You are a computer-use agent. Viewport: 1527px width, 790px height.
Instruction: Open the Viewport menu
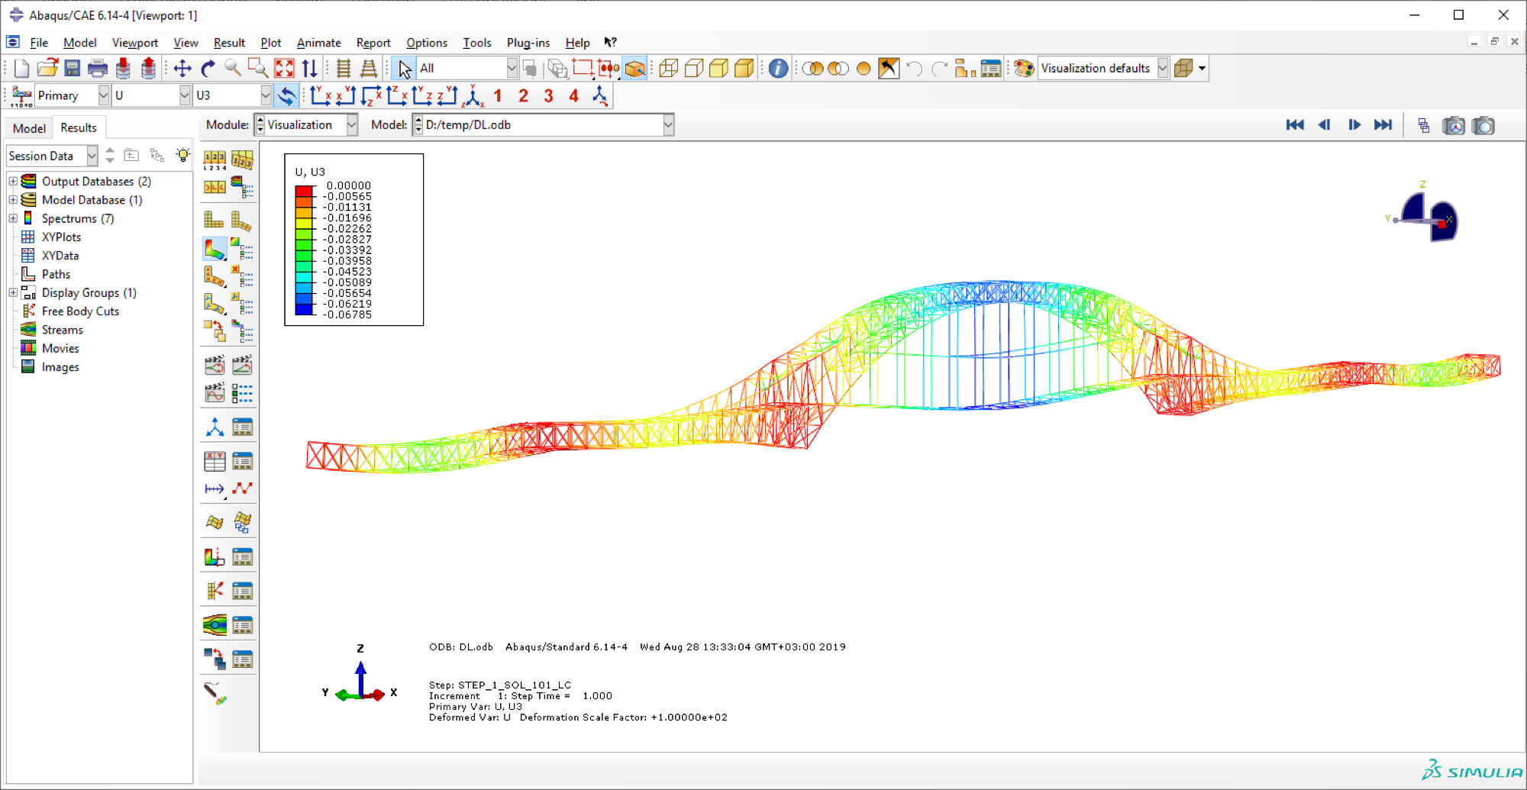point(135,43)
